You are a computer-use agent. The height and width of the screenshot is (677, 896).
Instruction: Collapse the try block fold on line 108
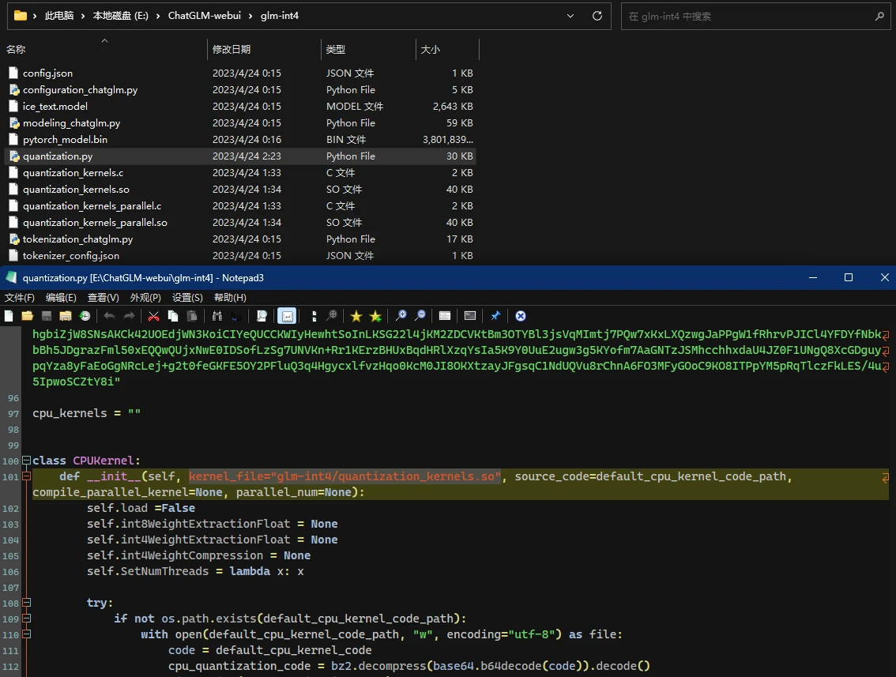(26, 603)
